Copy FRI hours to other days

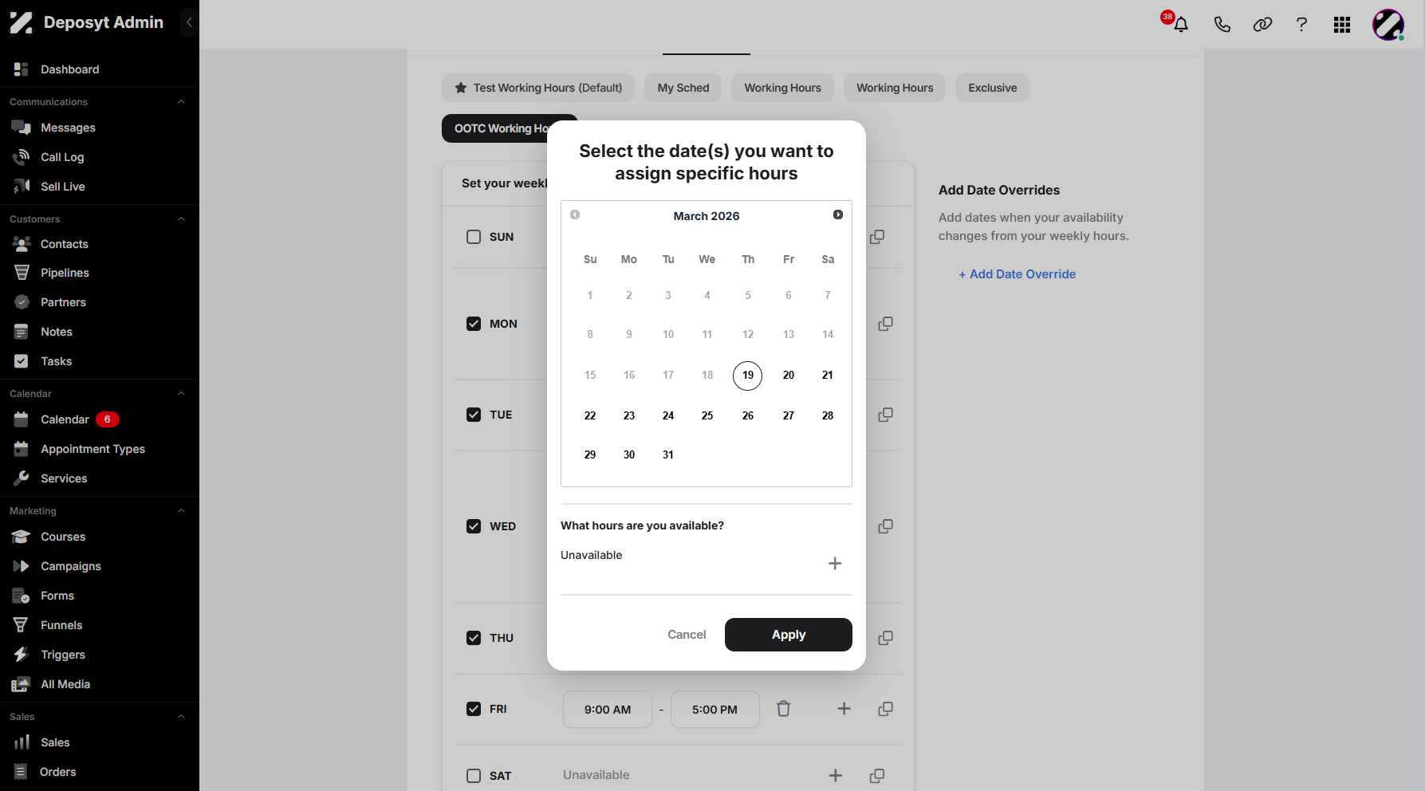point(885,709)
